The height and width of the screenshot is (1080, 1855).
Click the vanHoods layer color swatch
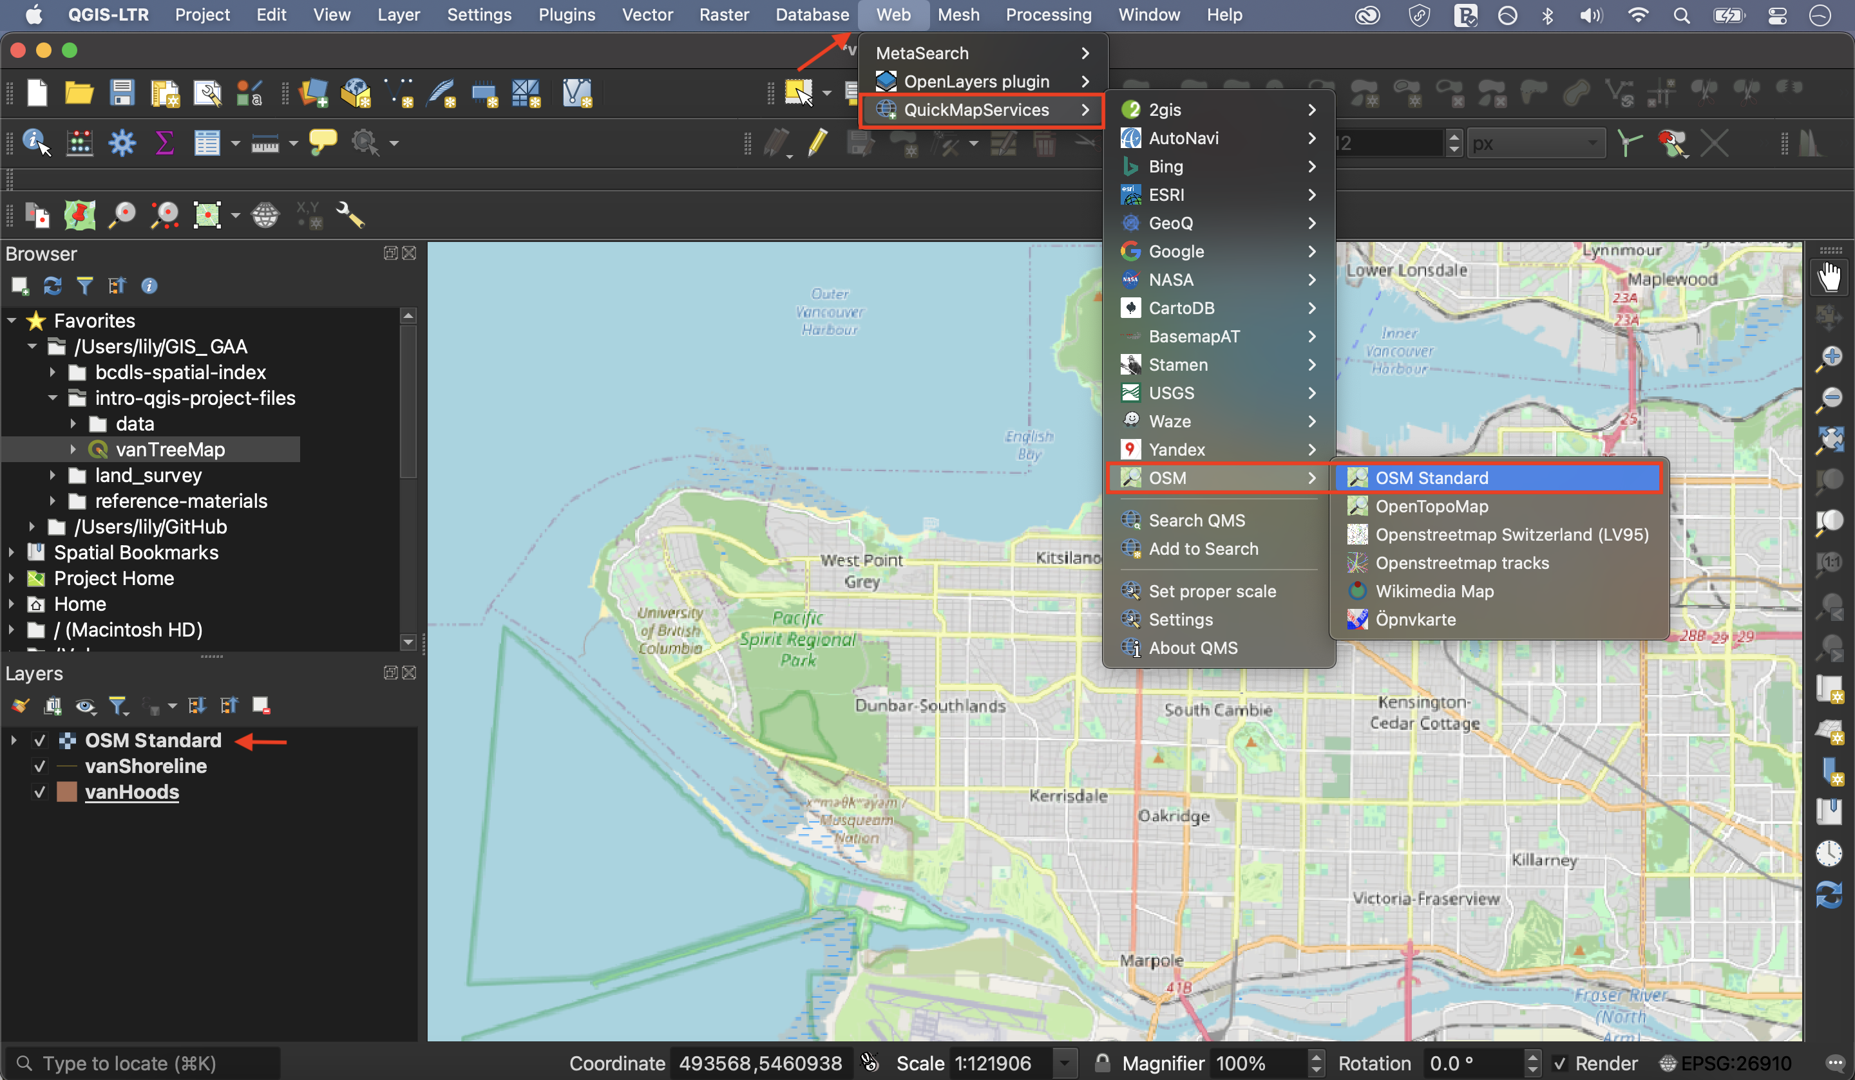(x=67, y=792)
